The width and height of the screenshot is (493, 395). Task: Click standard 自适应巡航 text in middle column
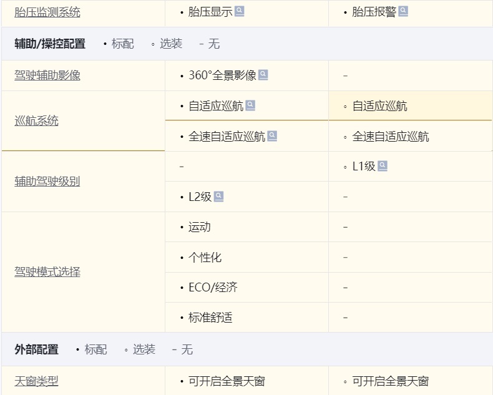pyautogui.click(x=216, y=106)
